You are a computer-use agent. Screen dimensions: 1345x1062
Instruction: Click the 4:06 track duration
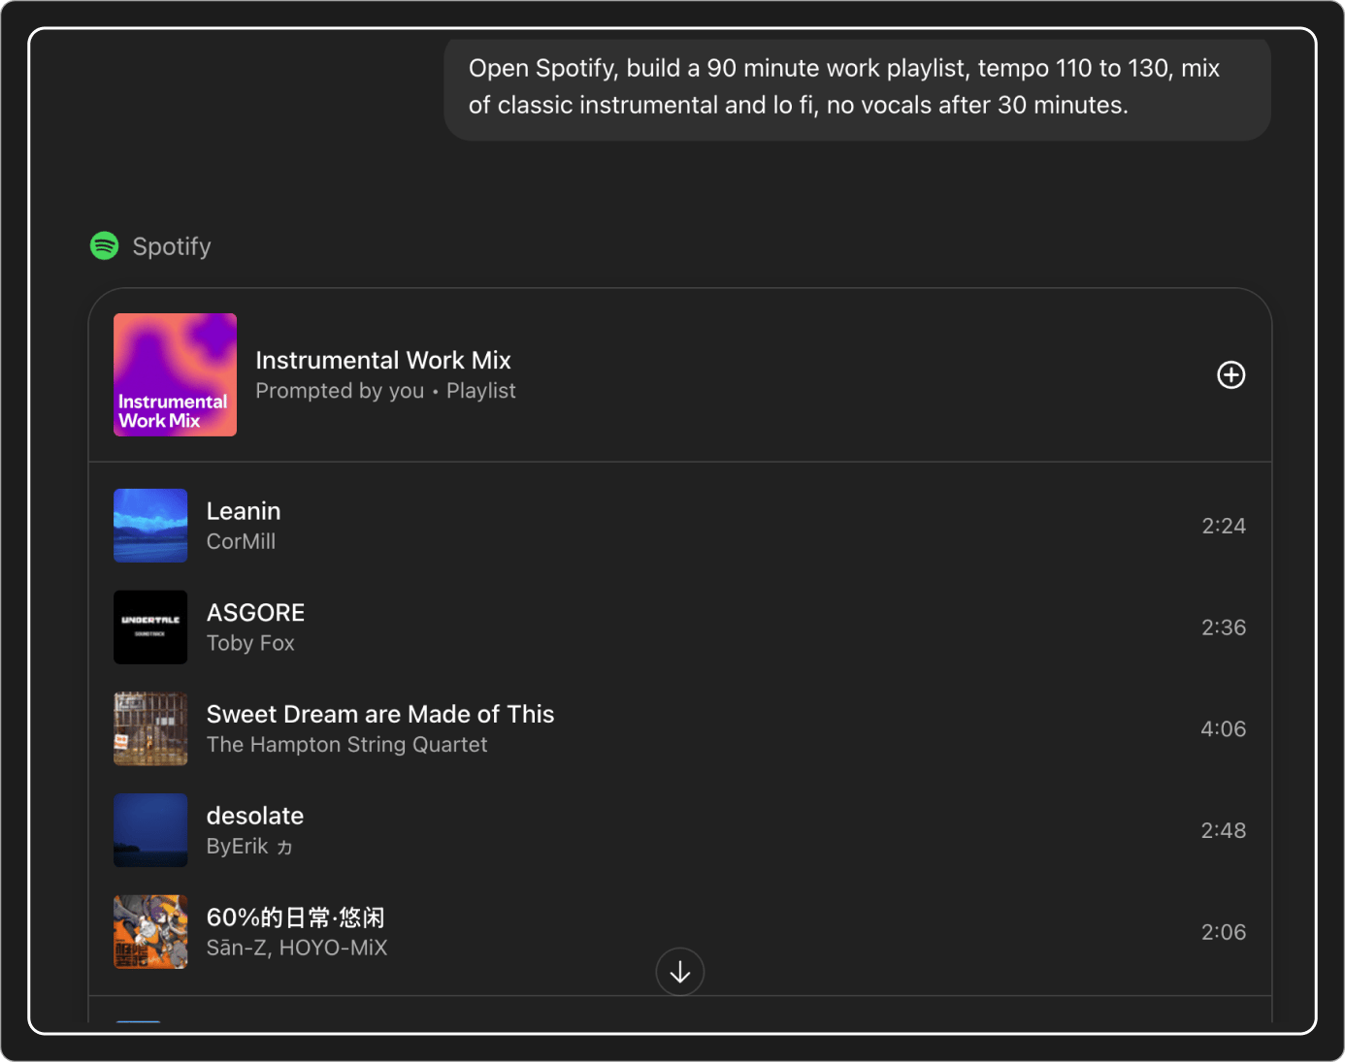[1224, 728]
